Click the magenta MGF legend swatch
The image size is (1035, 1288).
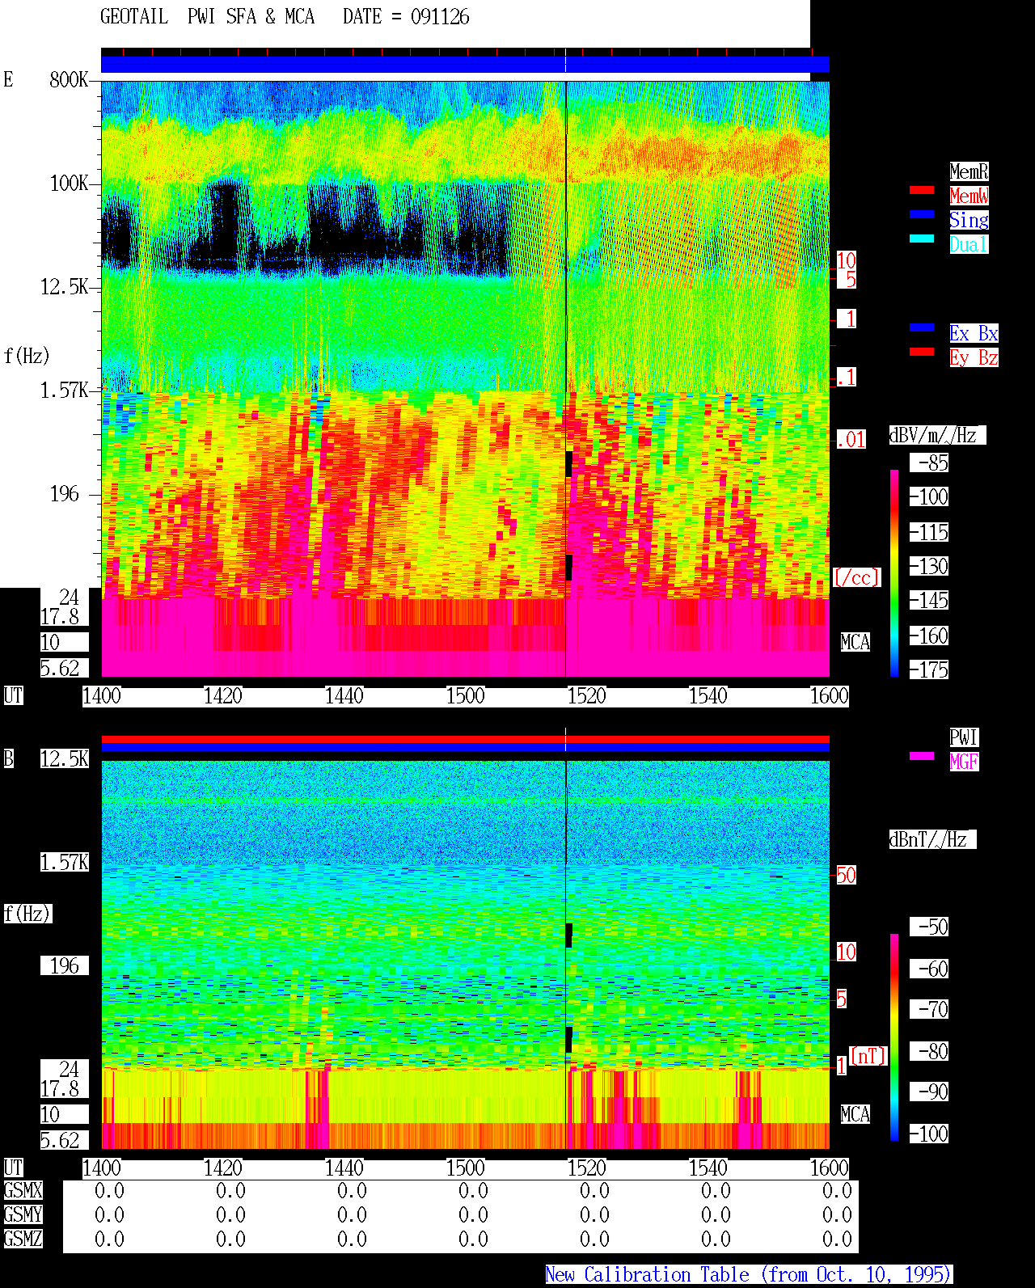click(922, 756)
